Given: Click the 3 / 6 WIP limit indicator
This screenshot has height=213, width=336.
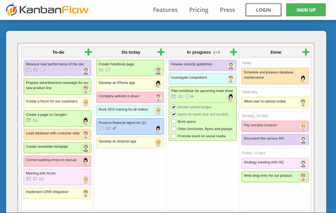Looking at the screenshot, I should pyautogui.click(x=216, y=52).
